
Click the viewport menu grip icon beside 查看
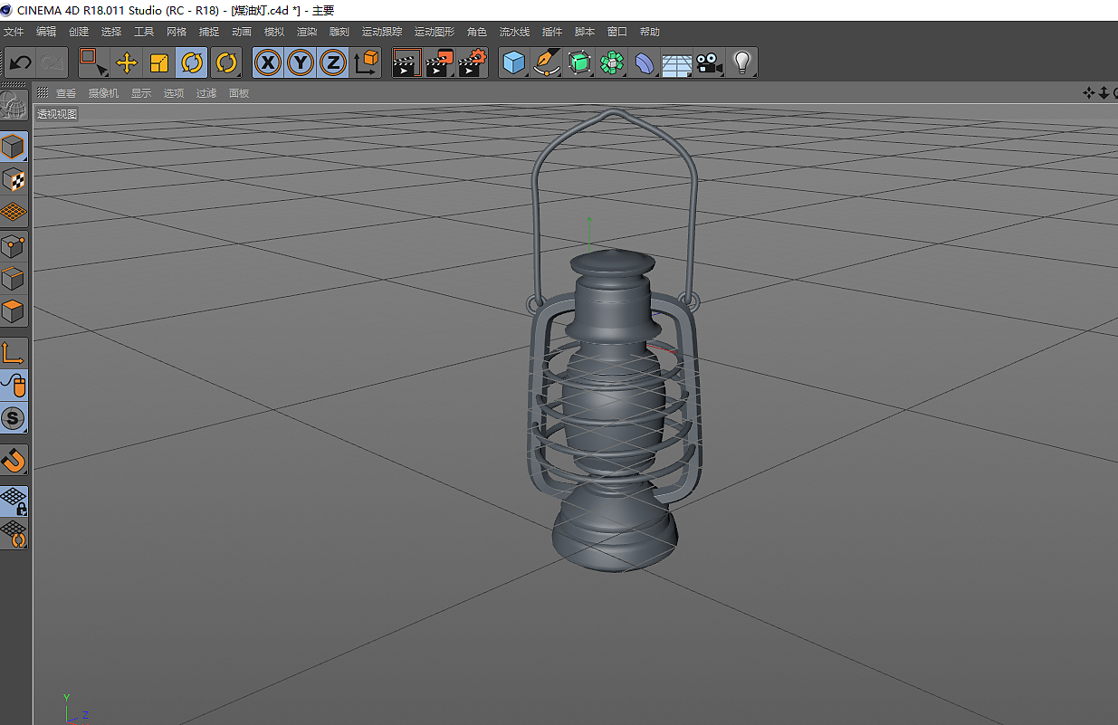coord(43,93)
